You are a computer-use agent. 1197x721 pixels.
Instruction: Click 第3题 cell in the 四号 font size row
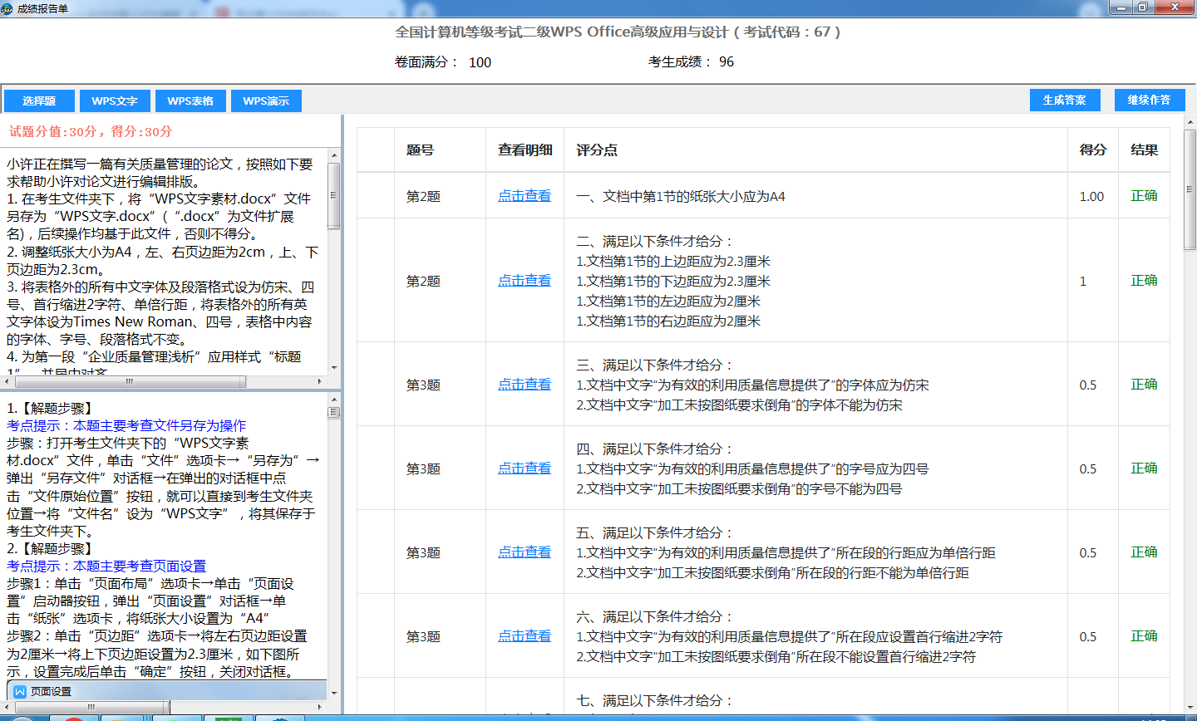tap(423, 469)
